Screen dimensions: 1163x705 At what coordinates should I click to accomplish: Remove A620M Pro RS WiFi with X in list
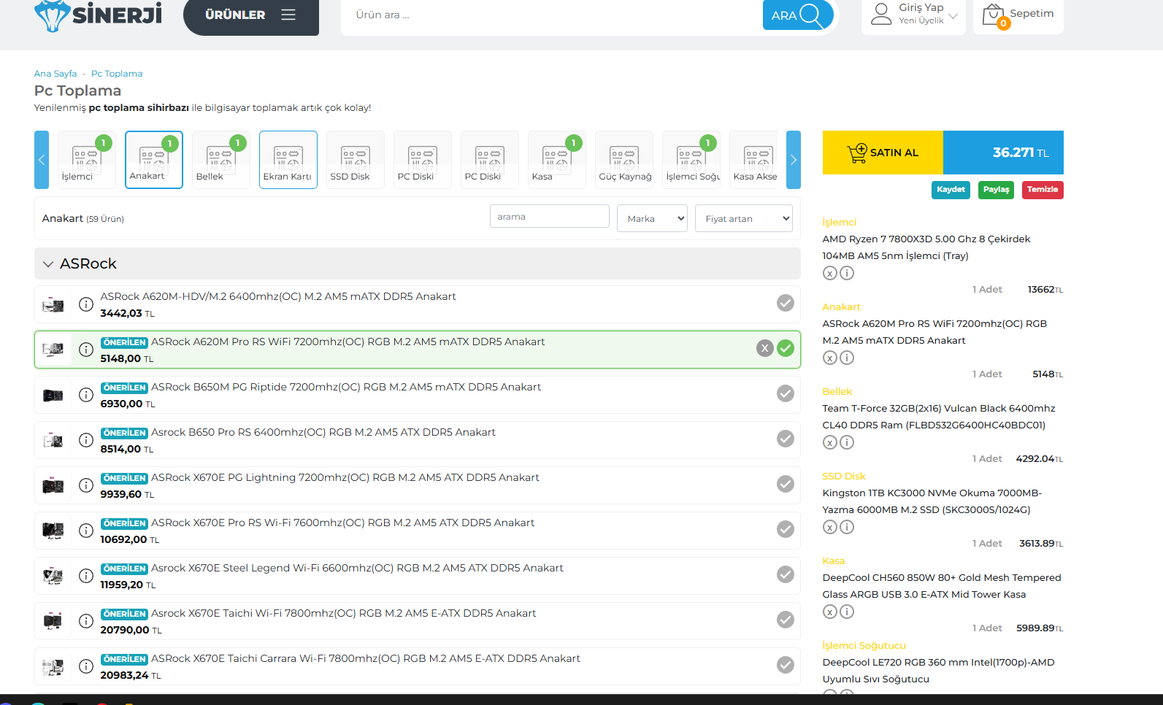pos(764,348)
